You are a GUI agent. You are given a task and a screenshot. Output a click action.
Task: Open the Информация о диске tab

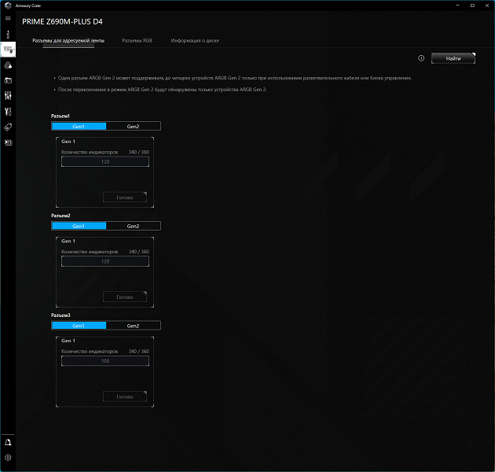pyautogui.click(x=195, y=41)
